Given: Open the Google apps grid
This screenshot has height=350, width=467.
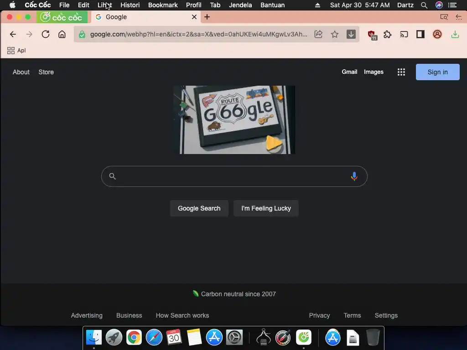Looking at the screenshot, I should tap(401, 72).
